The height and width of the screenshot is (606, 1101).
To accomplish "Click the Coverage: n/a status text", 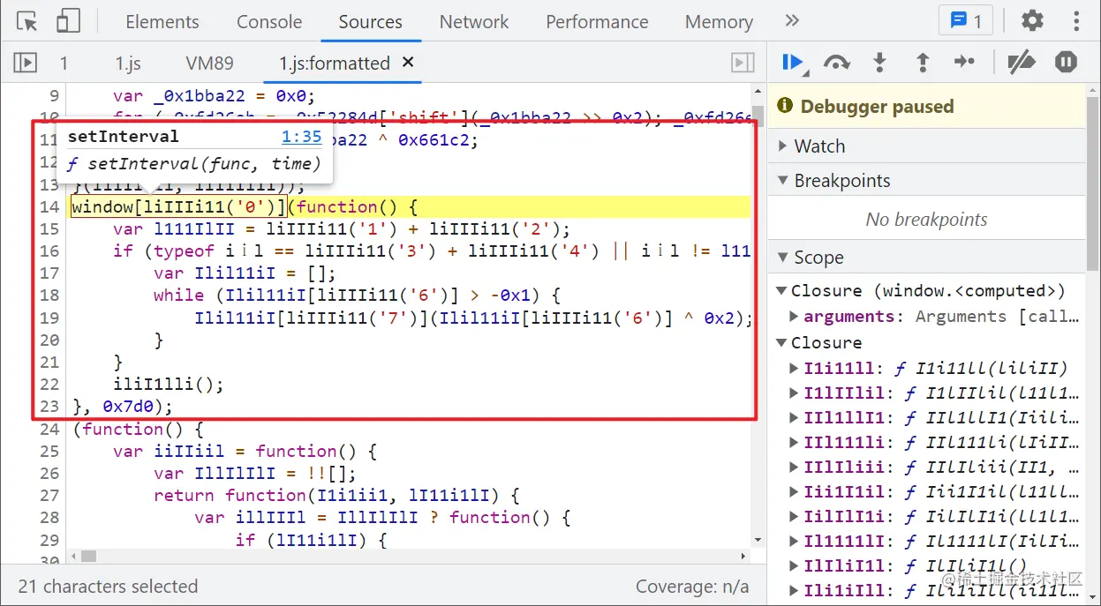I will [692, 587].
